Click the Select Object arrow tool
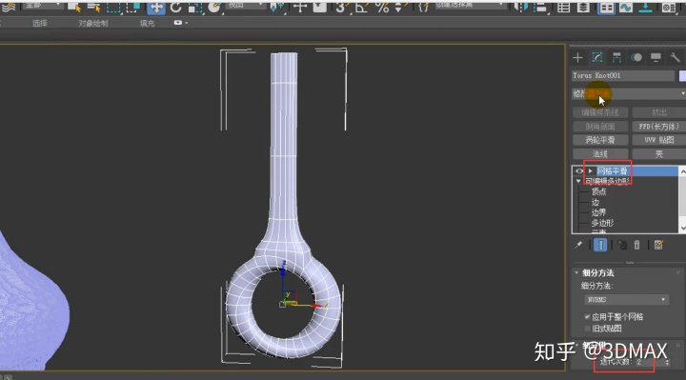Image resolution: width=686 pixels, height=380 pixels. click(74, 8)
